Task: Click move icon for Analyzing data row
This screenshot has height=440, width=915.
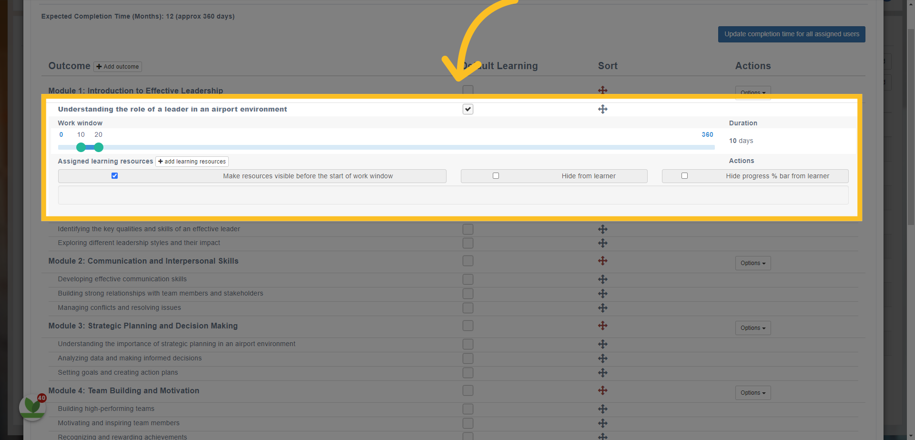Action: [603, 358]
